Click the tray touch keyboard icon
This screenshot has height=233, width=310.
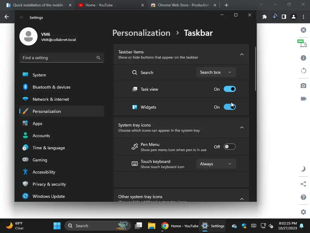(x=253, y=226)
